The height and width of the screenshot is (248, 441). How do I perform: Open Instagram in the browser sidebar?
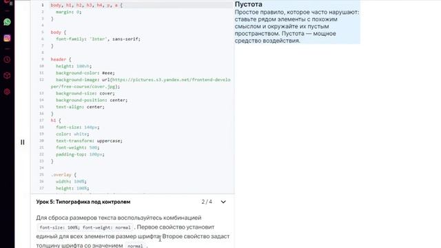[x=7, y=38]
